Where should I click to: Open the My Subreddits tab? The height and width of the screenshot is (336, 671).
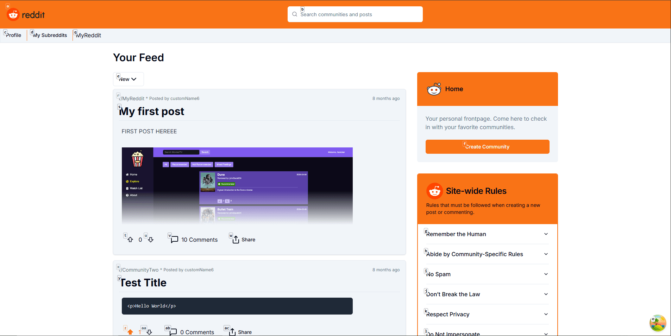tap(50, 35)
